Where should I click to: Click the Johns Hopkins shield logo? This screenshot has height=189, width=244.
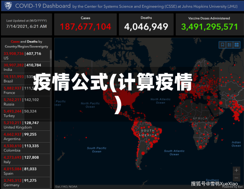click(8, 6)
